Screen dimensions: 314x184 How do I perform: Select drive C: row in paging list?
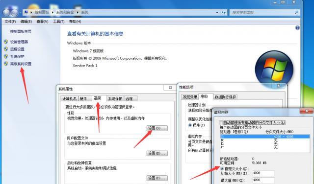pos(265,137)
